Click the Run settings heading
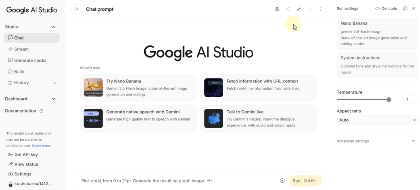The height and width of the screenshot is (190, 420). click(x=347, y=9)
